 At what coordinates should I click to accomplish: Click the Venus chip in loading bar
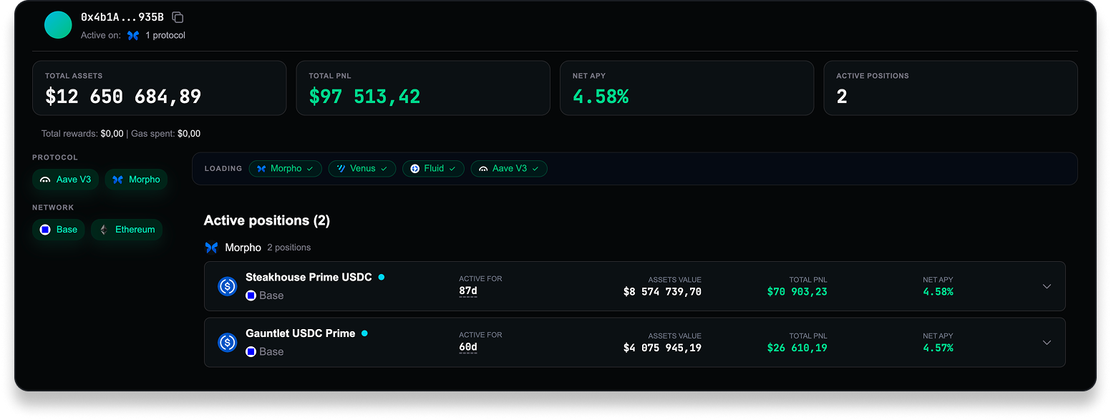point(362,169)
